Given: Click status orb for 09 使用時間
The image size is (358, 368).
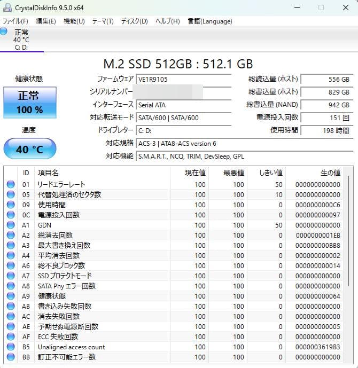Looking at the screenshot, I should click(11, 205).
